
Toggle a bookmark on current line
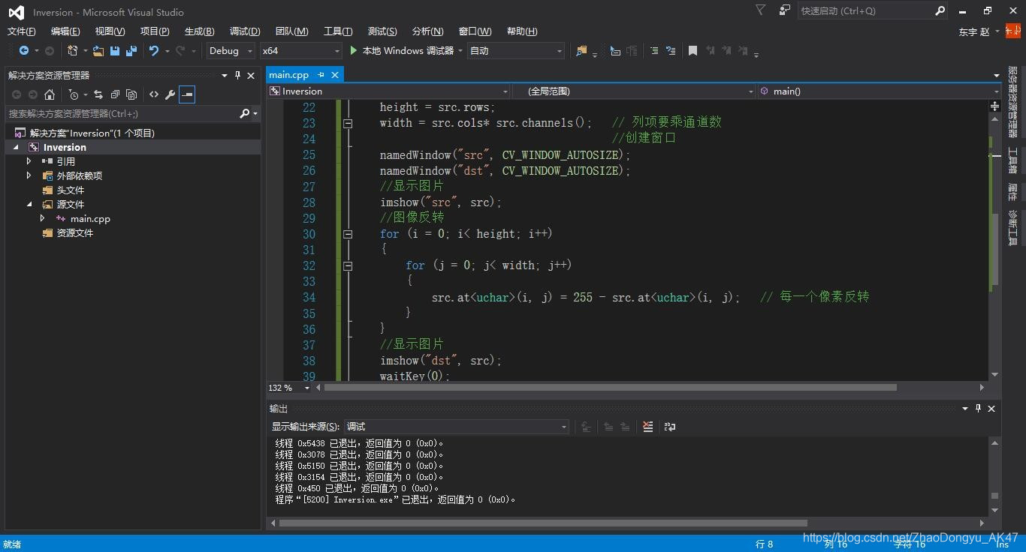click(693, 51)
